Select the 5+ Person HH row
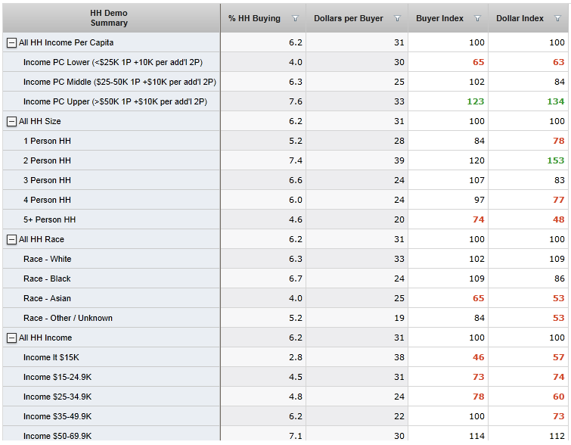The width and height of the screenshot is (571, 445). 49,219
